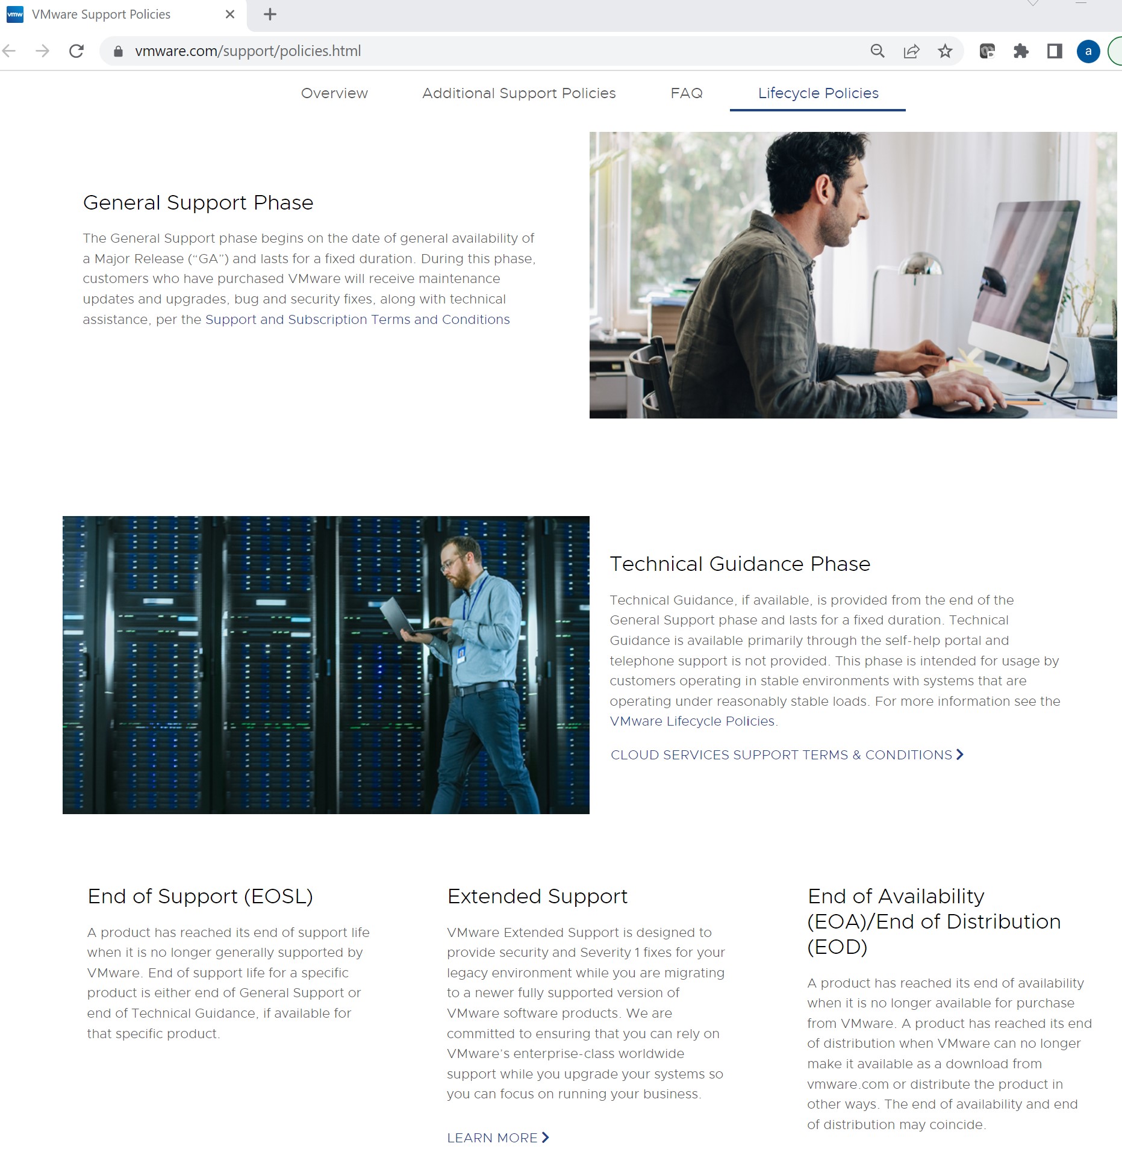The image size is (1122, 1164).
Task: Open the zoom magnifier icon in address bar
Action: click(x=877, y=51)
